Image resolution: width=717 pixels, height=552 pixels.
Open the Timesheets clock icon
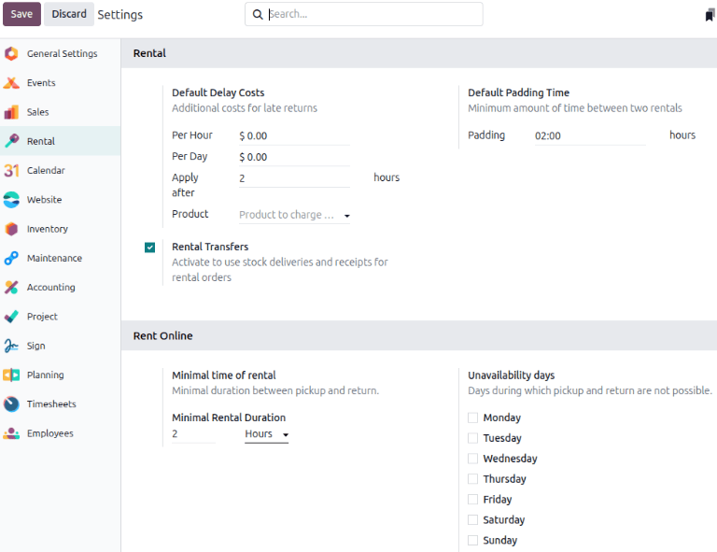pyautogui.click(x=11, y=404)
